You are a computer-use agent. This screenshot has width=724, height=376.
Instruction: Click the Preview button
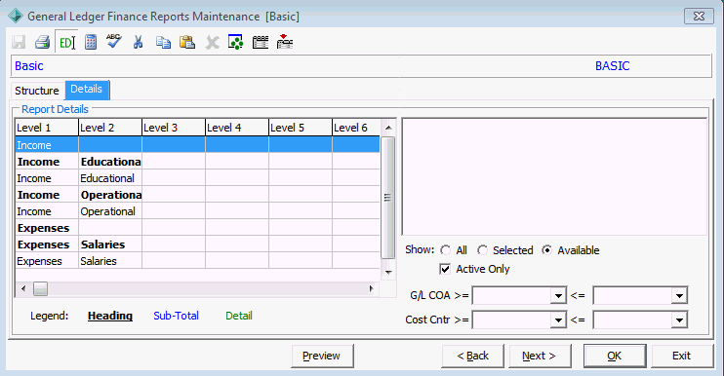pyautogui.click(x=322, y=356)
